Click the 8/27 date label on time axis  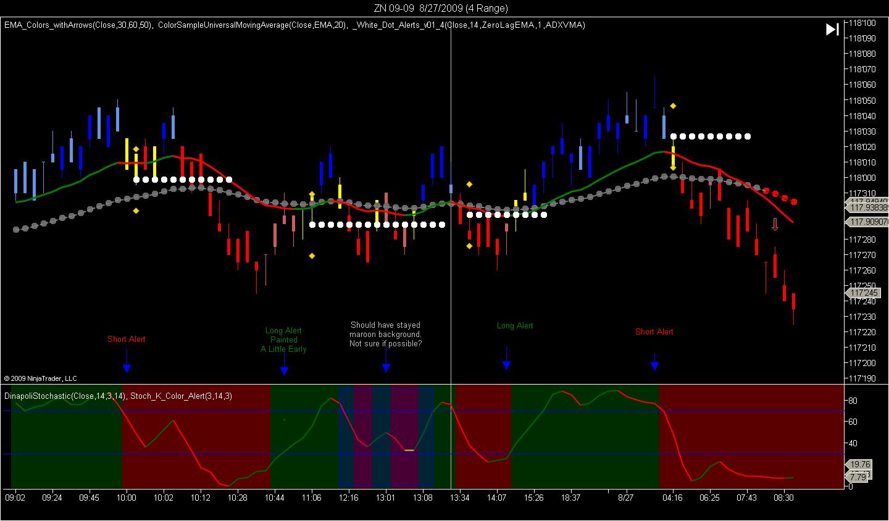click(626, 498)
